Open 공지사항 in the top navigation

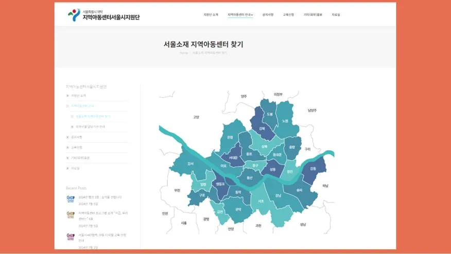point(268,14)
